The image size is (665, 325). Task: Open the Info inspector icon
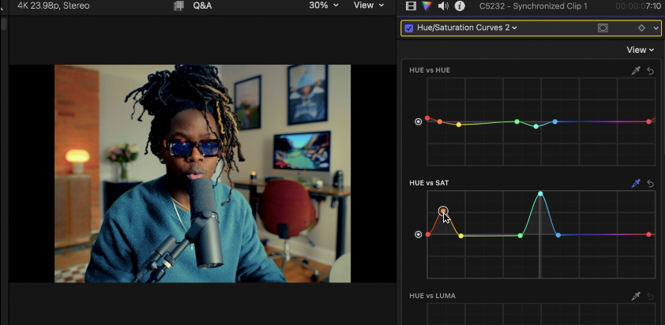coord(460,6)
